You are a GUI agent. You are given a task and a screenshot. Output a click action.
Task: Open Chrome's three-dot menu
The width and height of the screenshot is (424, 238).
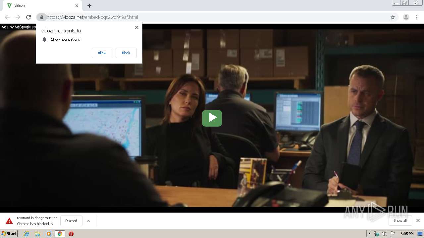pos(417,17)
